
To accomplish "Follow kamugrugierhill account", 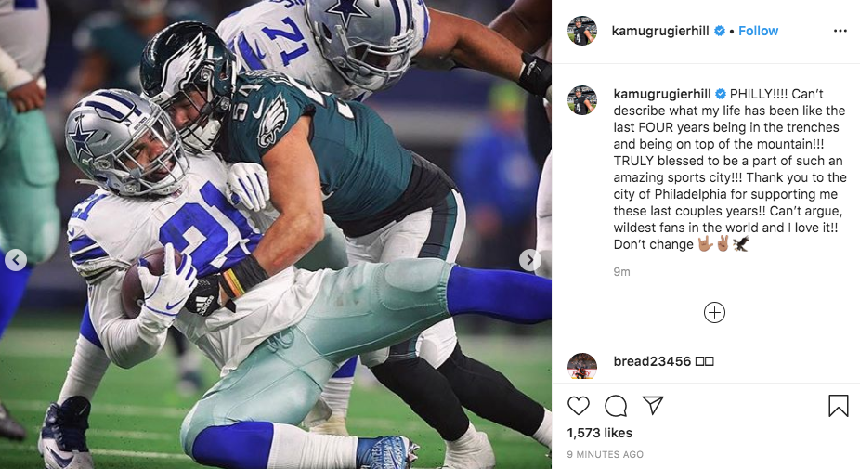I will click(758, 31).
